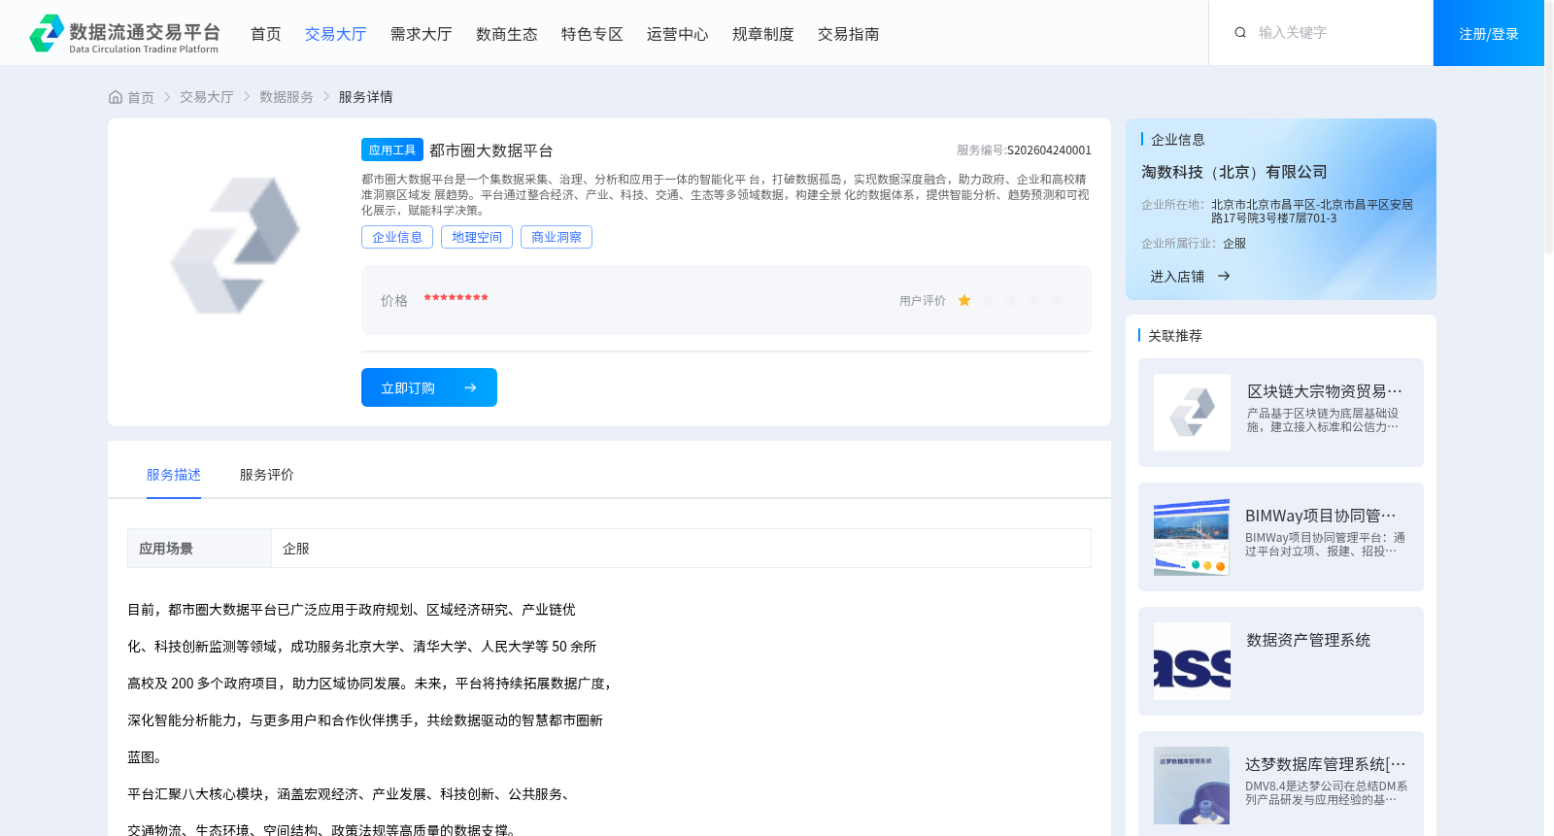
Task: Click the platform logo in the header
Action: 123,33
